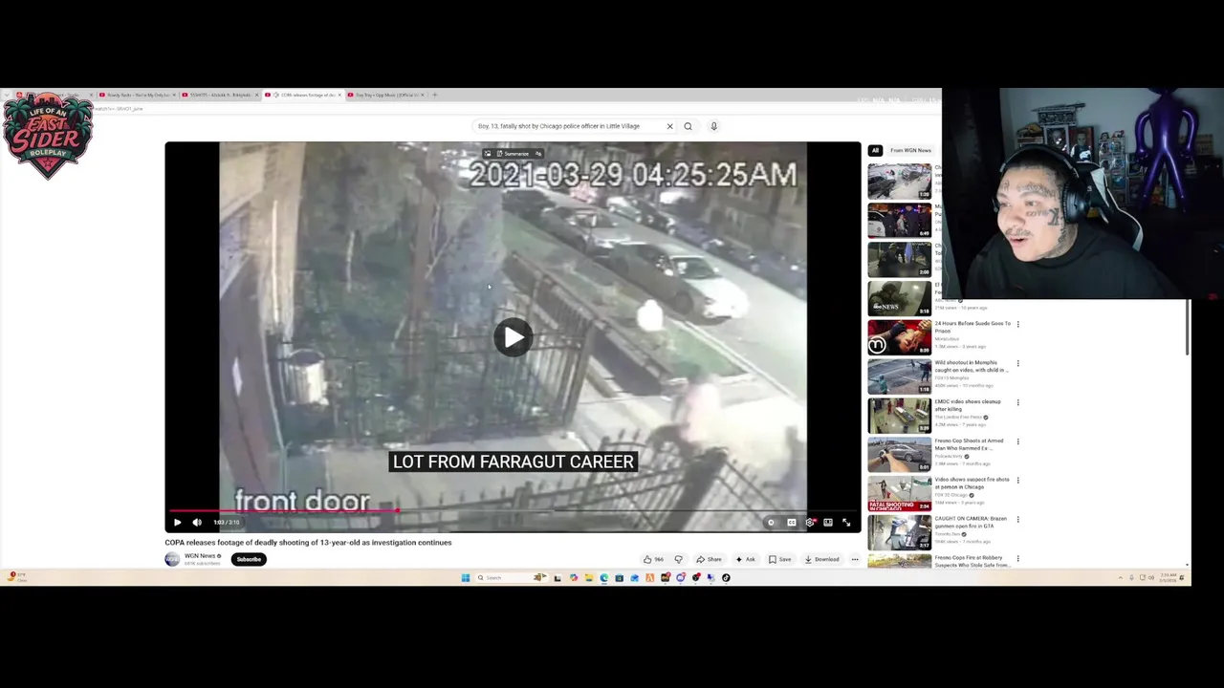Open 'Fresno Cop Shoots at Armed Man' video
The height and width of the screenshot is (688, 1224).
coord(899,455)
